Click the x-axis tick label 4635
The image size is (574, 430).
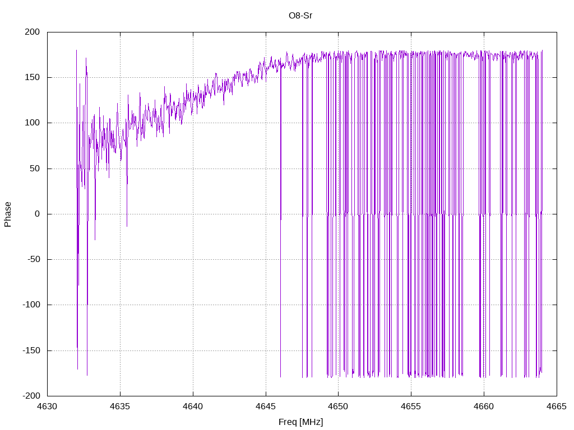(x=120, y=406)
